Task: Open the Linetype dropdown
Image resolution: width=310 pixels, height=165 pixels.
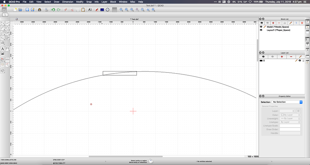Action: point(290,122)
